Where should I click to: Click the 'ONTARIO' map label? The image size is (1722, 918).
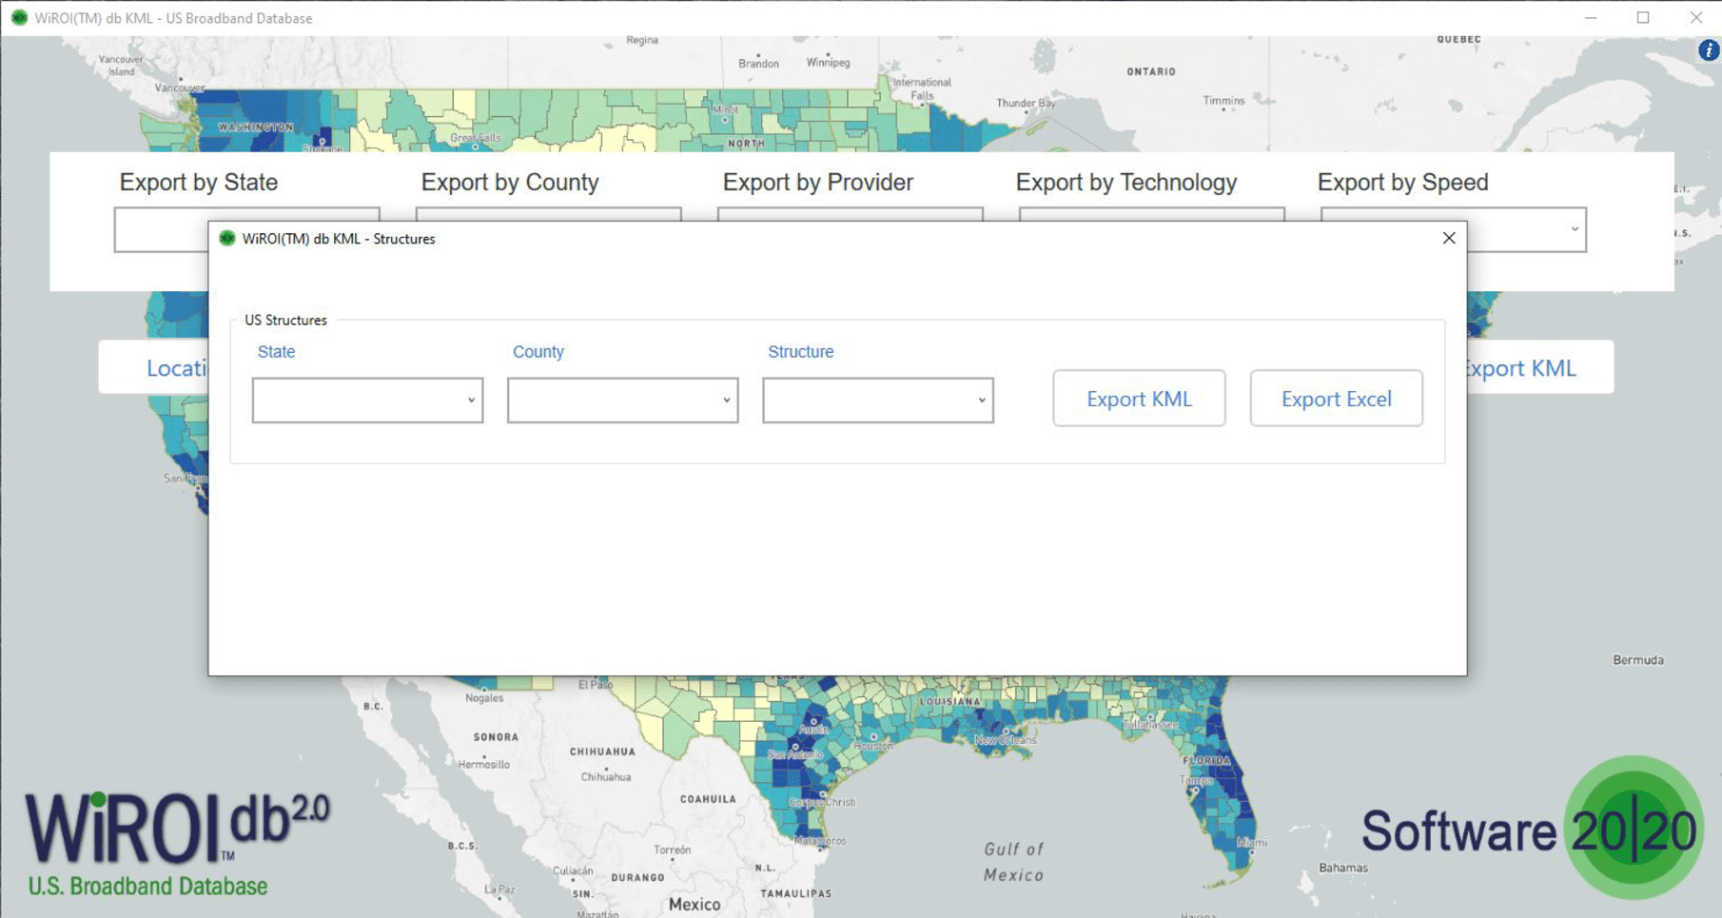[x=1151, y=71]
